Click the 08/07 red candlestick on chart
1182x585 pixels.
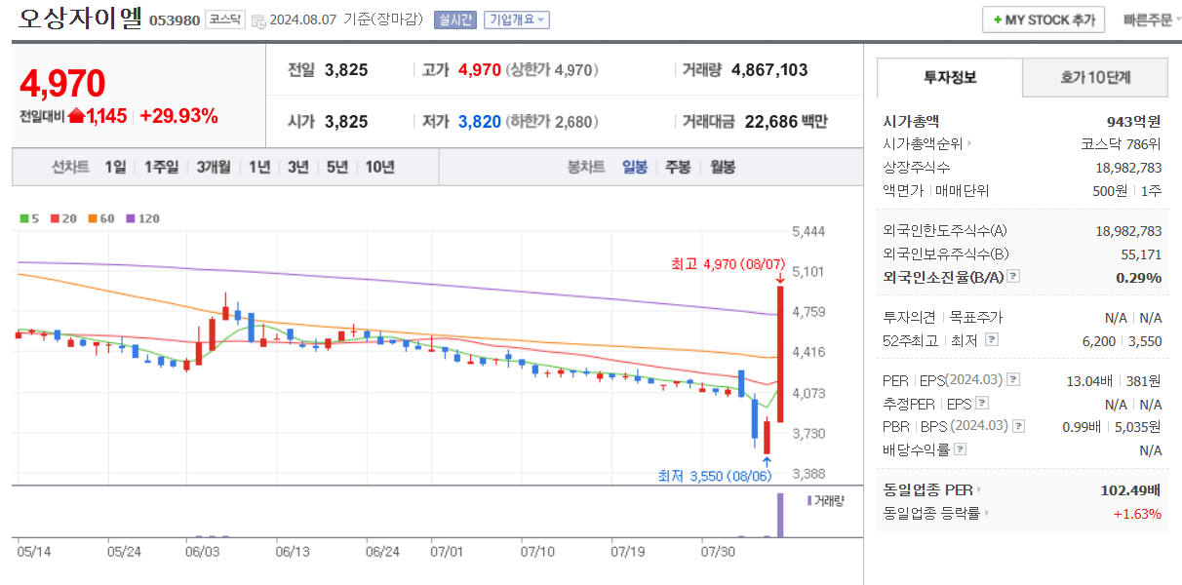(x=780, y=353)
